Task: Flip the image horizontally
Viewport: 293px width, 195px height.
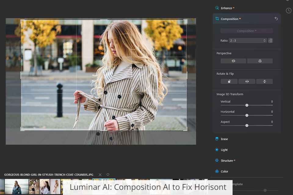Action: click(x=247, y=81)
